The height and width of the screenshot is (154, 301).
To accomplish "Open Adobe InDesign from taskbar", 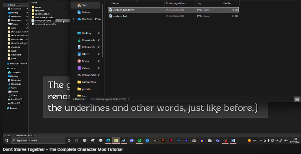I will click(171, 141).
